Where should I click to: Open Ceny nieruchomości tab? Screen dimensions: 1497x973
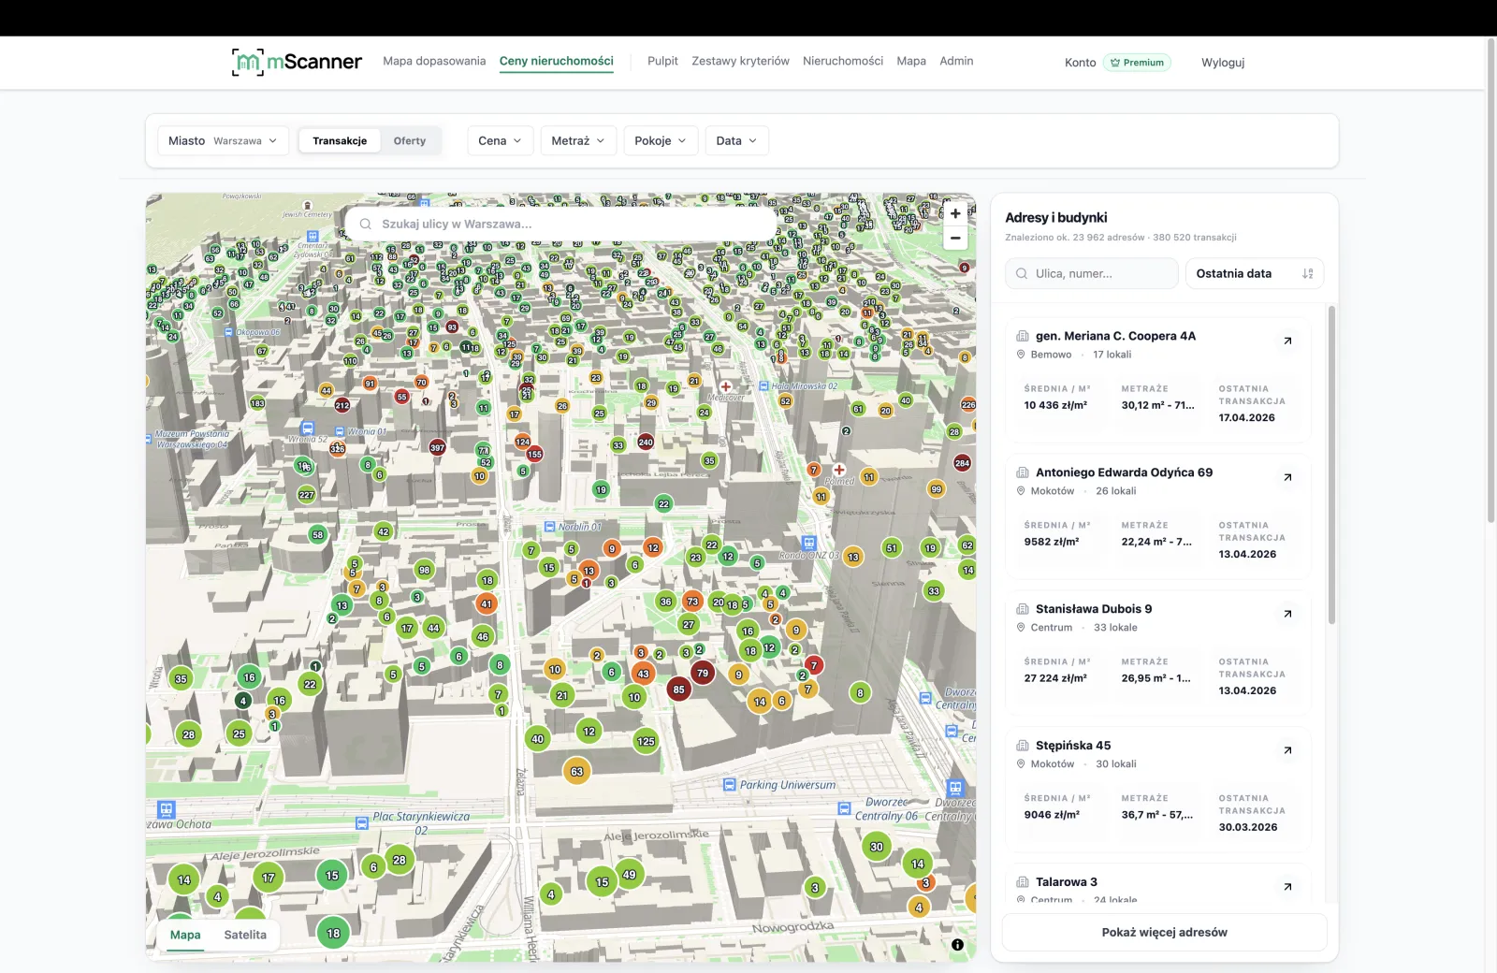(x=557, y=61)
